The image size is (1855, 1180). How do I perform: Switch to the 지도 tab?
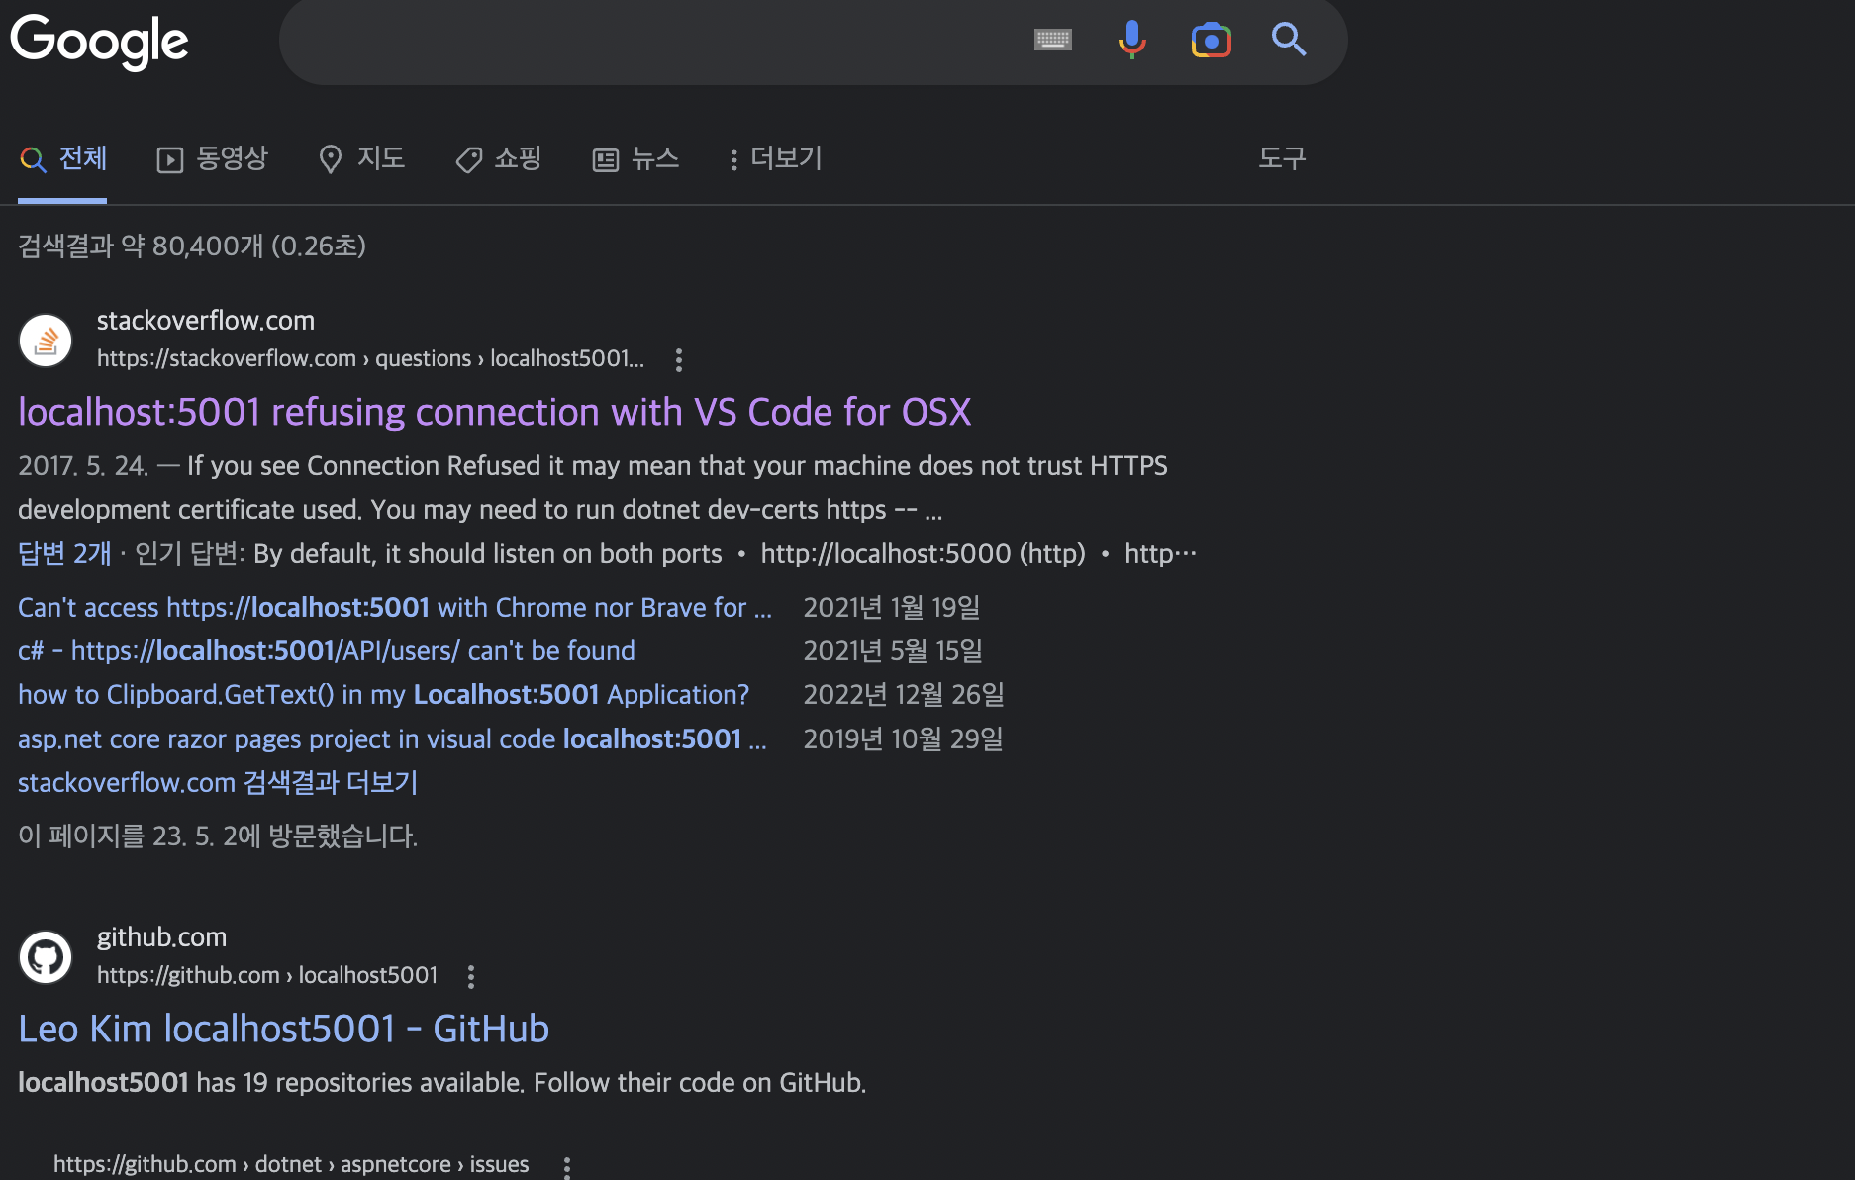tap(361, 158)
